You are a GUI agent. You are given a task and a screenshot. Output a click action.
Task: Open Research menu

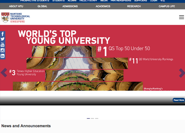point(134,6)
